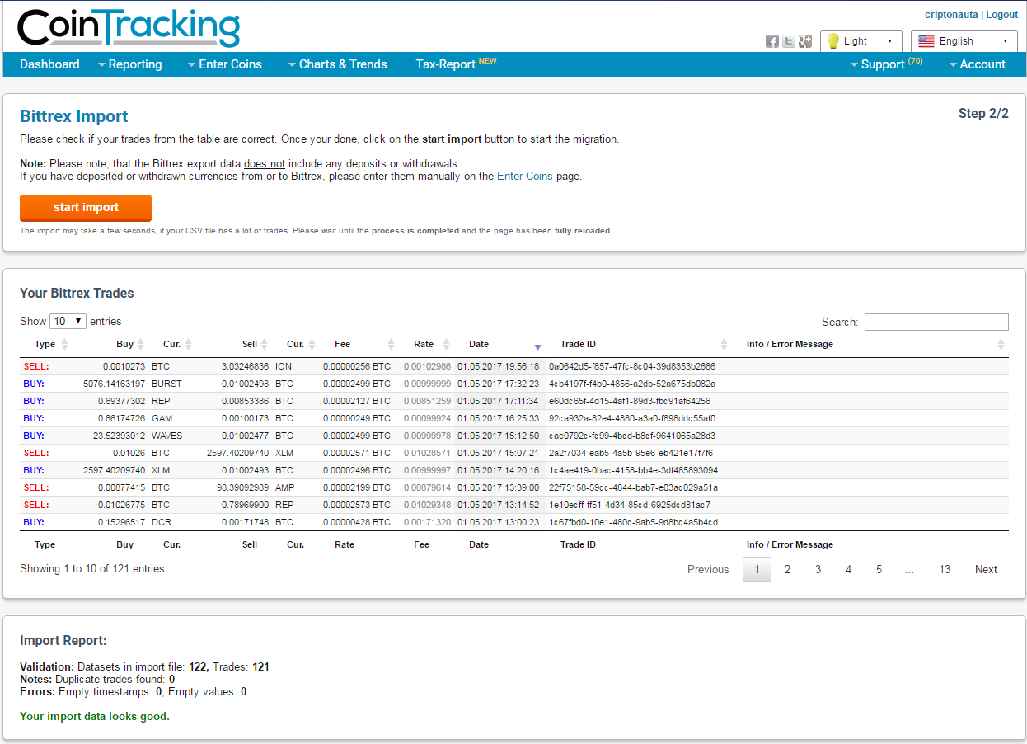This screenshot has height=744, width=1027.
Task: Jump to page 13 of trades
Action: coord(945,569)
